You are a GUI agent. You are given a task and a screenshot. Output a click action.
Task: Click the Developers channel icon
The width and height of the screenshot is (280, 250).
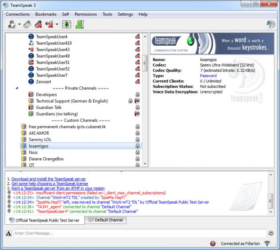click(x=31, y=94)
